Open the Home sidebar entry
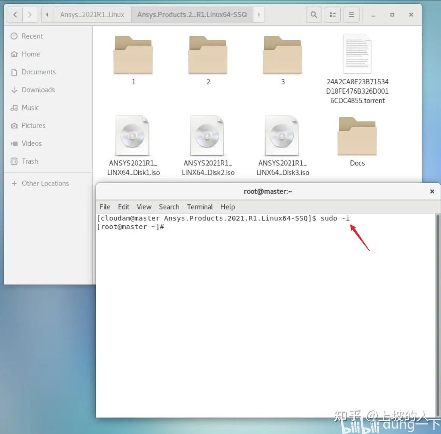This screenshot has height=434, width=441. 30,54
